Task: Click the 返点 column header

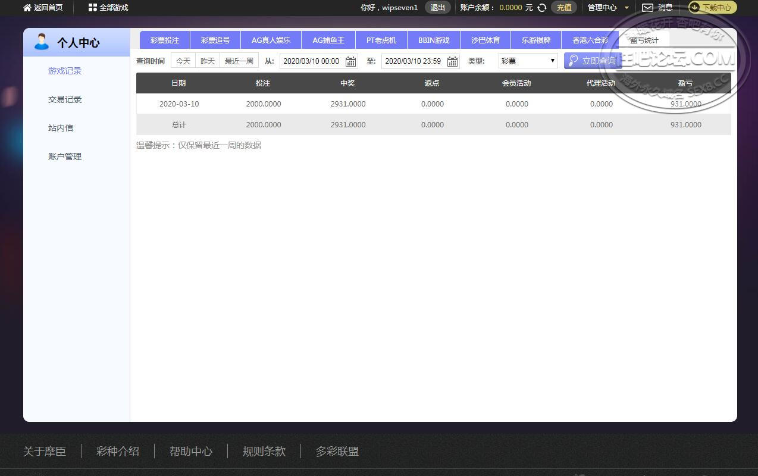Action: tap(432, 83)
